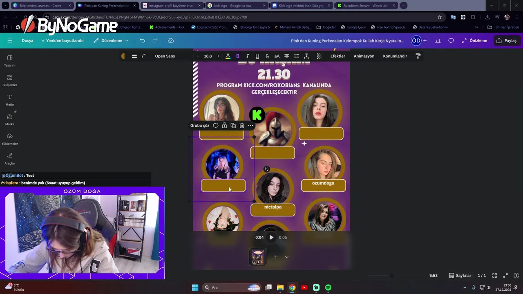Select the Metin text tool
Image resolution: width=523 pixels, height=294 pixels.
[10, 100]
